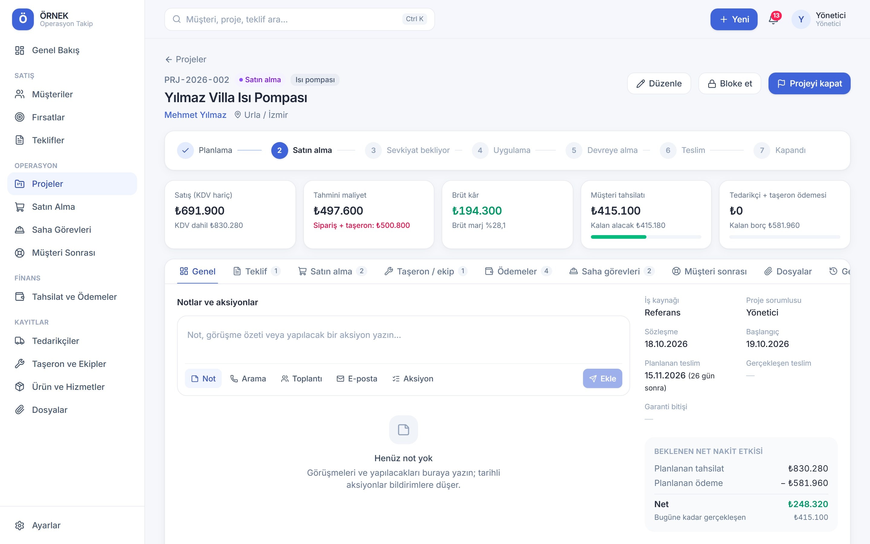This screenshot has width=870, height=544.
Task: Click the Müşteri tahsilatı progress bar
Action: [x=646, y=237]
